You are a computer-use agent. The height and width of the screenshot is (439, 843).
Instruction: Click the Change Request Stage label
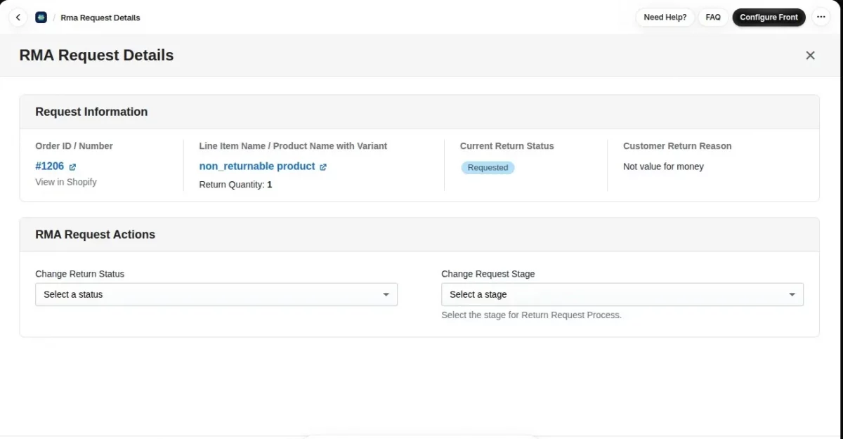488,274
